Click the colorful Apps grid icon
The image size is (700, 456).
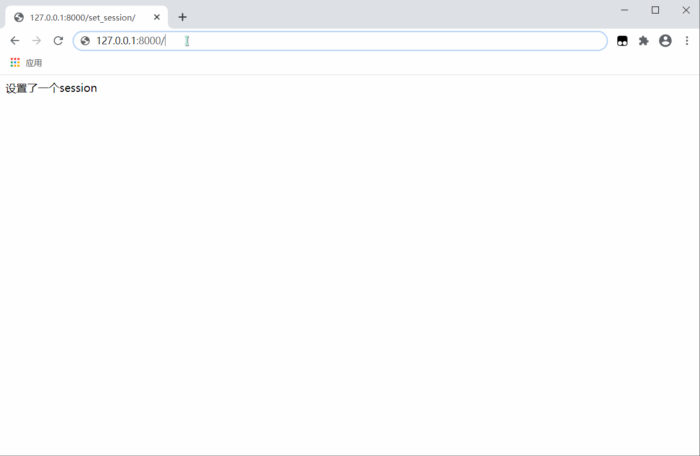coord(15,63)
